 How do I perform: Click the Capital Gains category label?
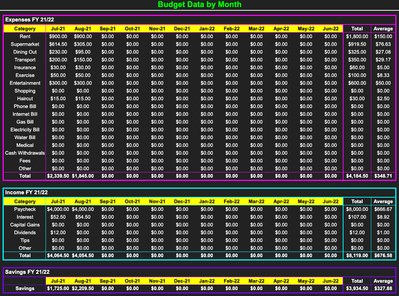click(25, 225)
